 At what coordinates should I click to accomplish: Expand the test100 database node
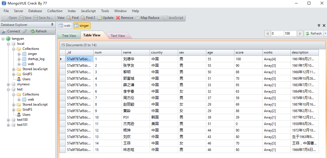[x=8, y=120]
